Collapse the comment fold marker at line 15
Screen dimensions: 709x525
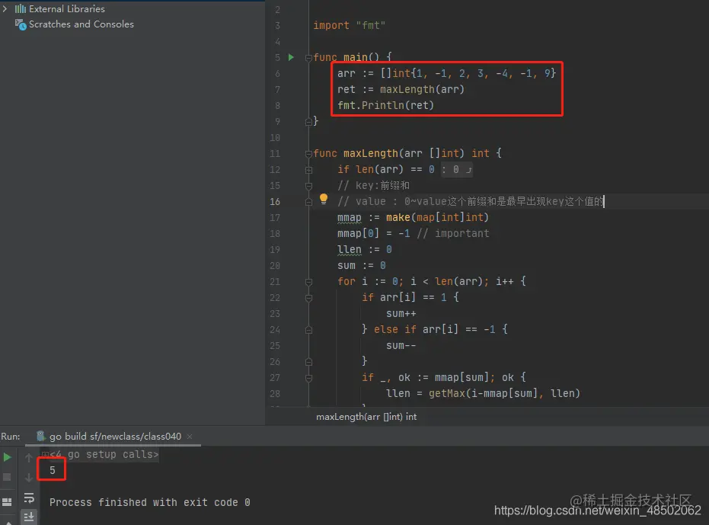click(308, 186)
